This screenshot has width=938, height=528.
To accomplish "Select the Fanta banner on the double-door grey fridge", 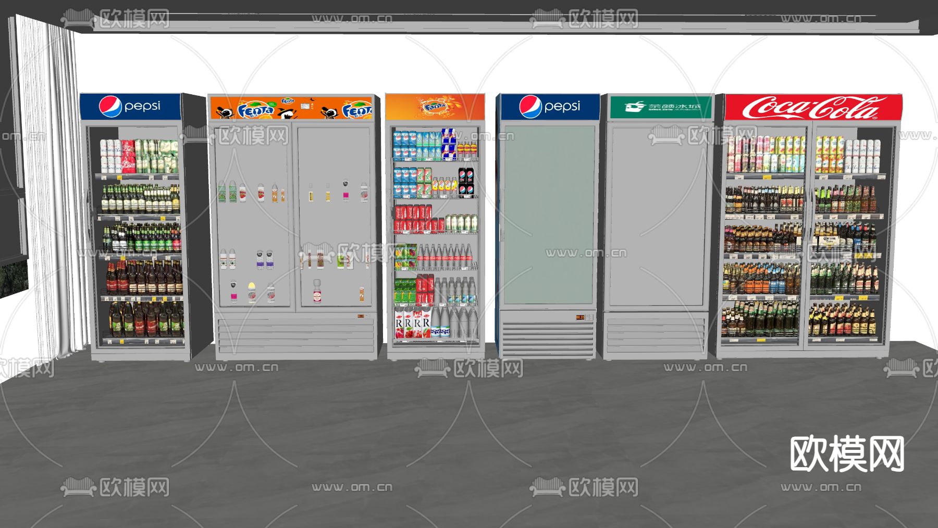I will coord(291,108).
